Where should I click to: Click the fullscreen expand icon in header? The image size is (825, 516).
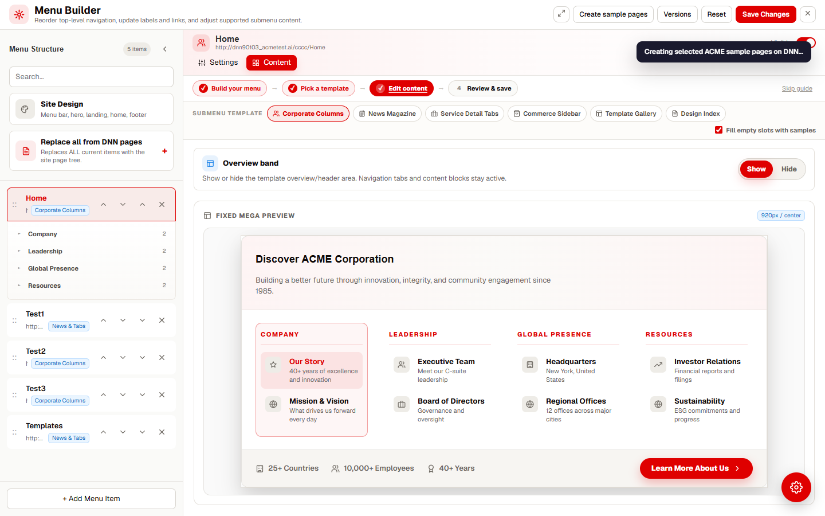point(561,14)
